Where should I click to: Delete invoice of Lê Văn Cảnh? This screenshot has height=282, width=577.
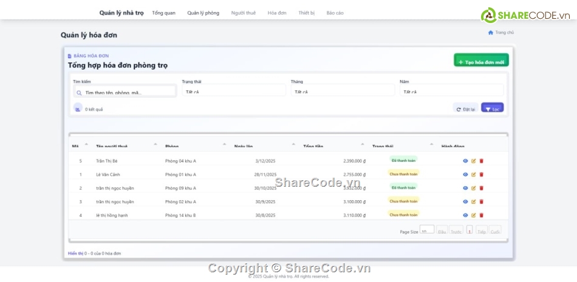coord(481,174)
